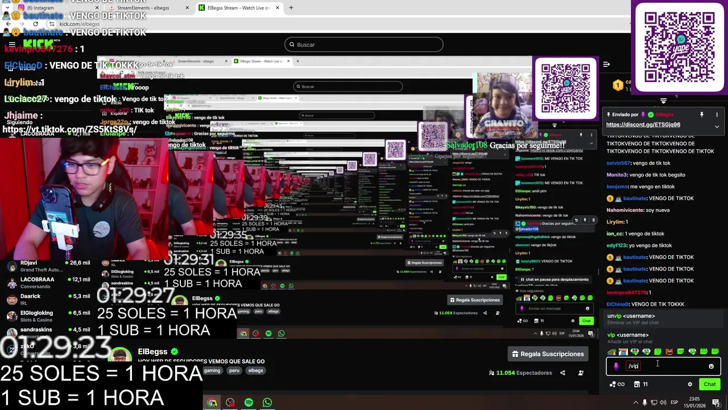Screen dimensions: 728x410
Task: Open the discord.gg/ETSGjq96 link
Action: pyautogui.click(x=643, y=125)
